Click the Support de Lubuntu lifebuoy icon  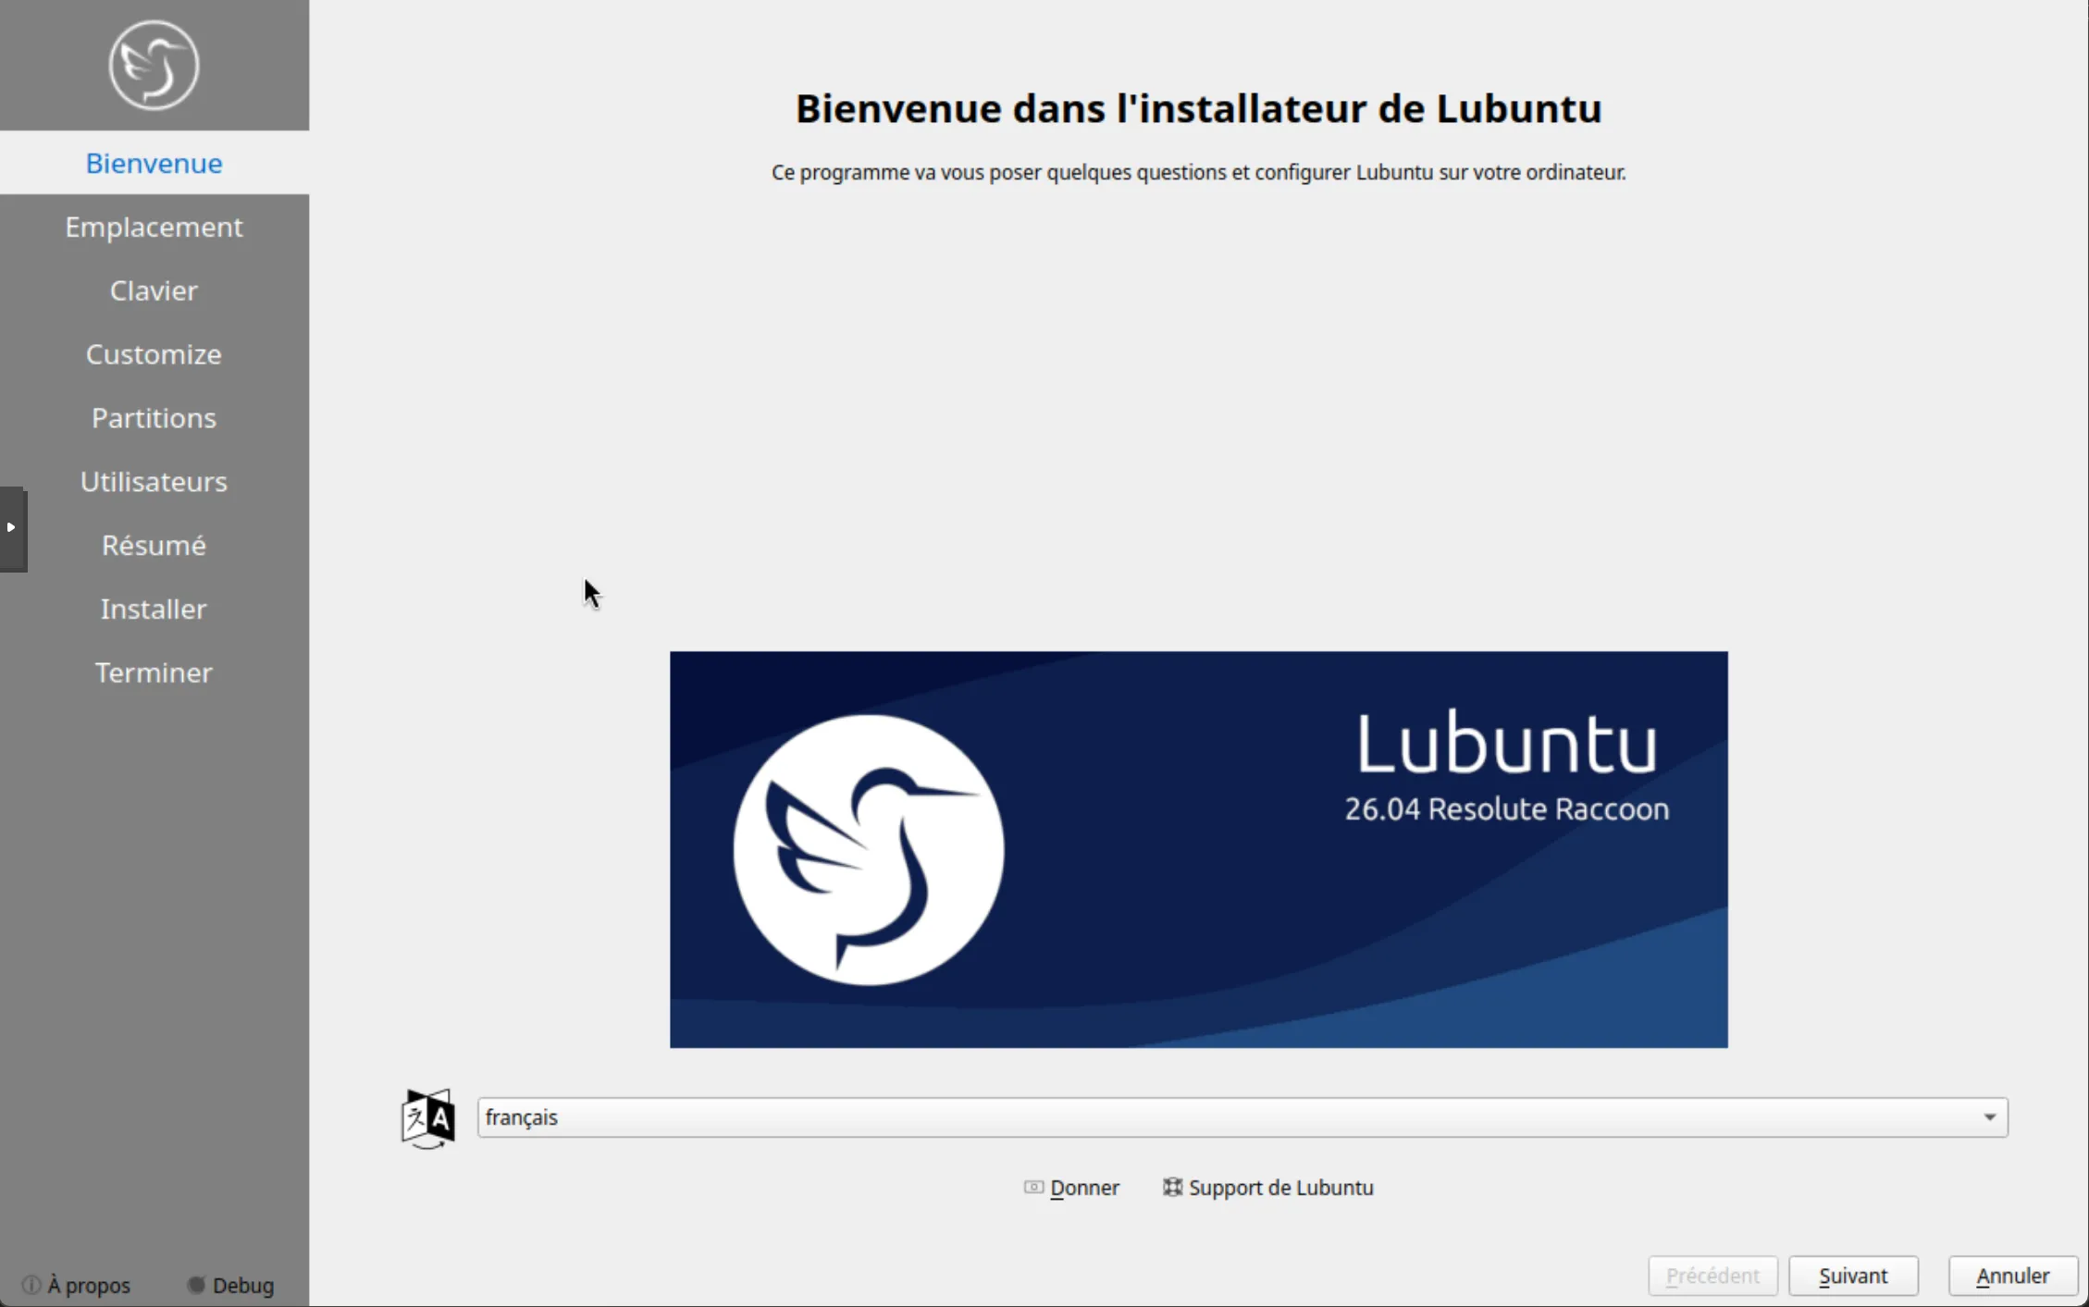(1172, 1187)
